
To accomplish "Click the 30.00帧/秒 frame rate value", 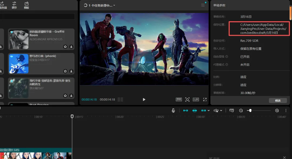I will [x=248, y=93].
